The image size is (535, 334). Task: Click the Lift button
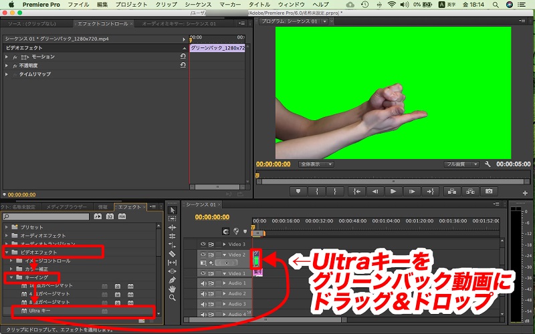pyautogui.click(x=452, y=192)
